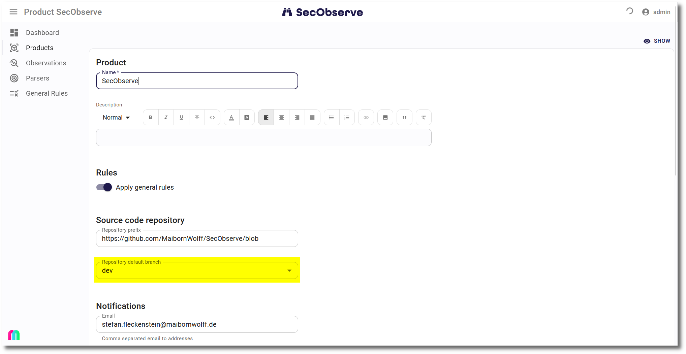Insert a link in the description
686x354 pixels.
(366, 118)
